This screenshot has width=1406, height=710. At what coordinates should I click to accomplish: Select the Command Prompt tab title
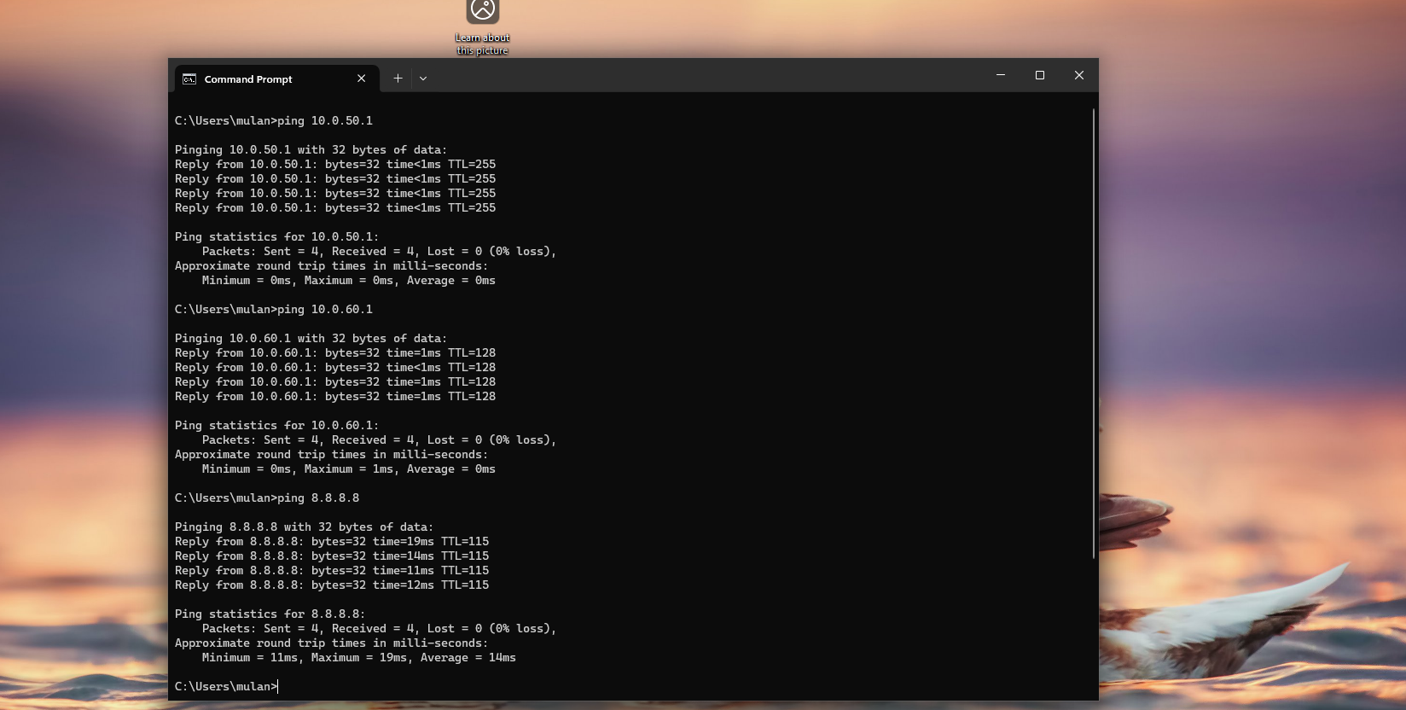tap(248, 79)
